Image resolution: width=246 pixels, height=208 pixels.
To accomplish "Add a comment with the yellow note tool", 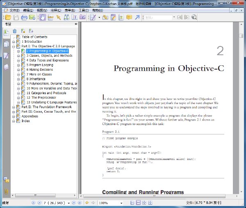I will point(129,17).
